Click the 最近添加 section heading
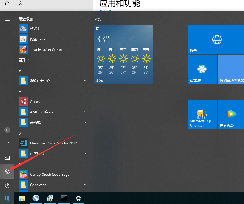This screenshot has width=244, height=204. pos(26,19)
